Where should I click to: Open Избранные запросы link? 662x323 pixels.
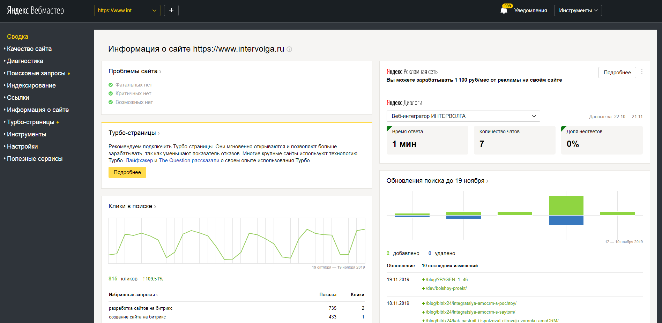(133, 295)
